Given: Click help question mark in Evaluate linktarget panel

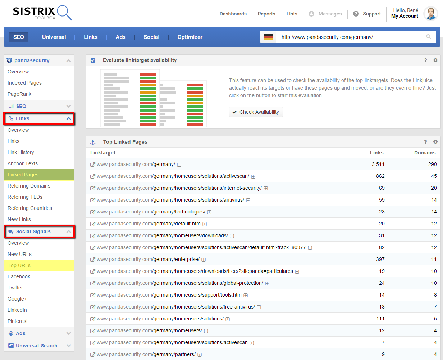Looking at the screenshot, I should pos(425,60).
